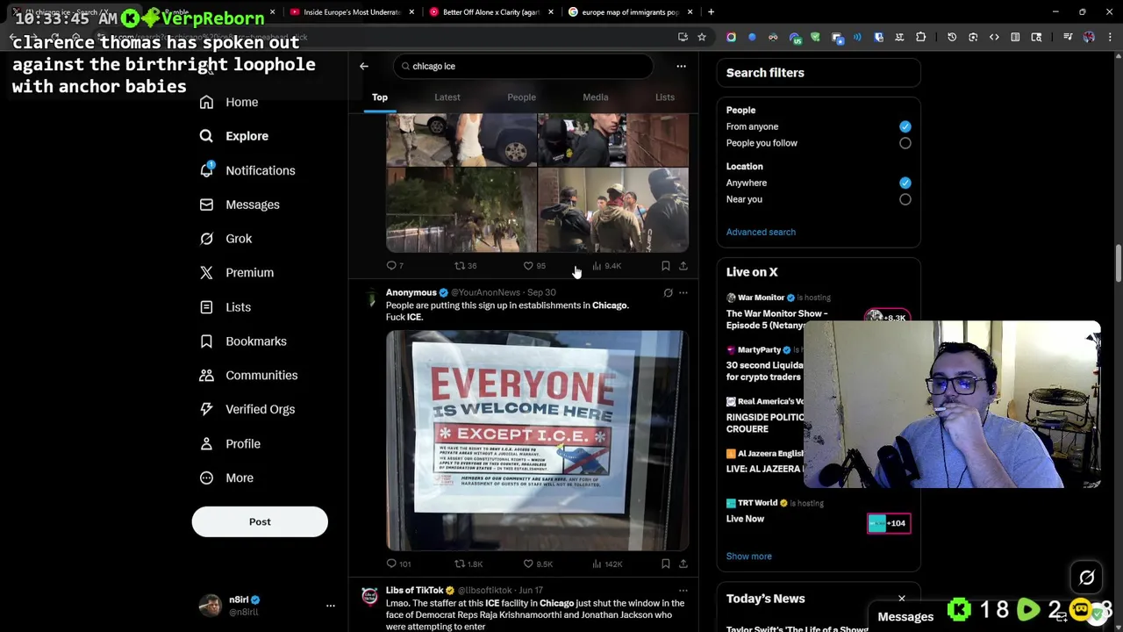Open more options on Libs of TikTok post
This screenshot has height=632, width=1123.
click(683, 591)
